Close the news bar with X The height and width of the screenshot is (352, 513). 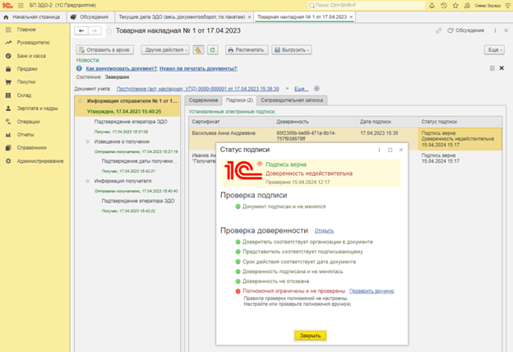(x=501, y=68)
